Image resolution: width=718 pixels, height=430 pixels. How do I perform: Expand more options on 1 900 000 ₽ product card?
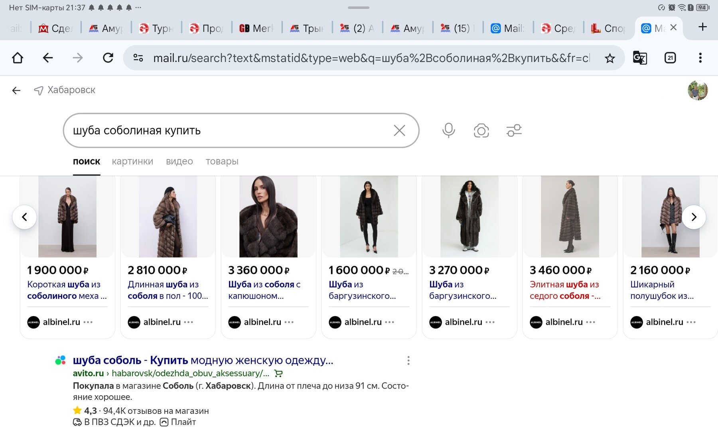coord(88,322)
